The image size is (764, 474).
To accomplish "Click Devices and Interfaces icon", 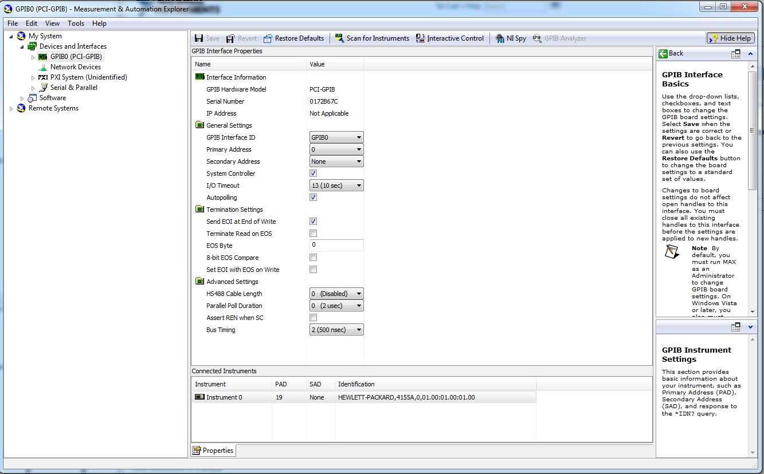I will point(32,46).
